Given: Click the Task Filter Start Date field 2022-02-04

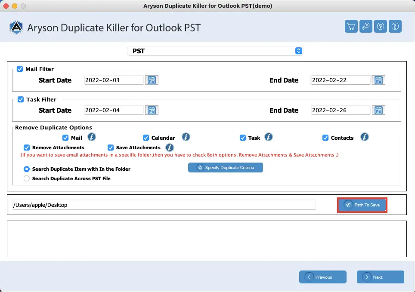Looking at the screenshot, I should pos(114,110).
